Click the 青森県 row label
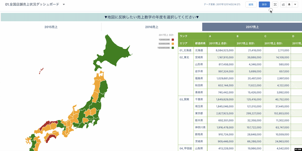Image resolution: width=302 pixels, height=151 pixels. [200, 92]
